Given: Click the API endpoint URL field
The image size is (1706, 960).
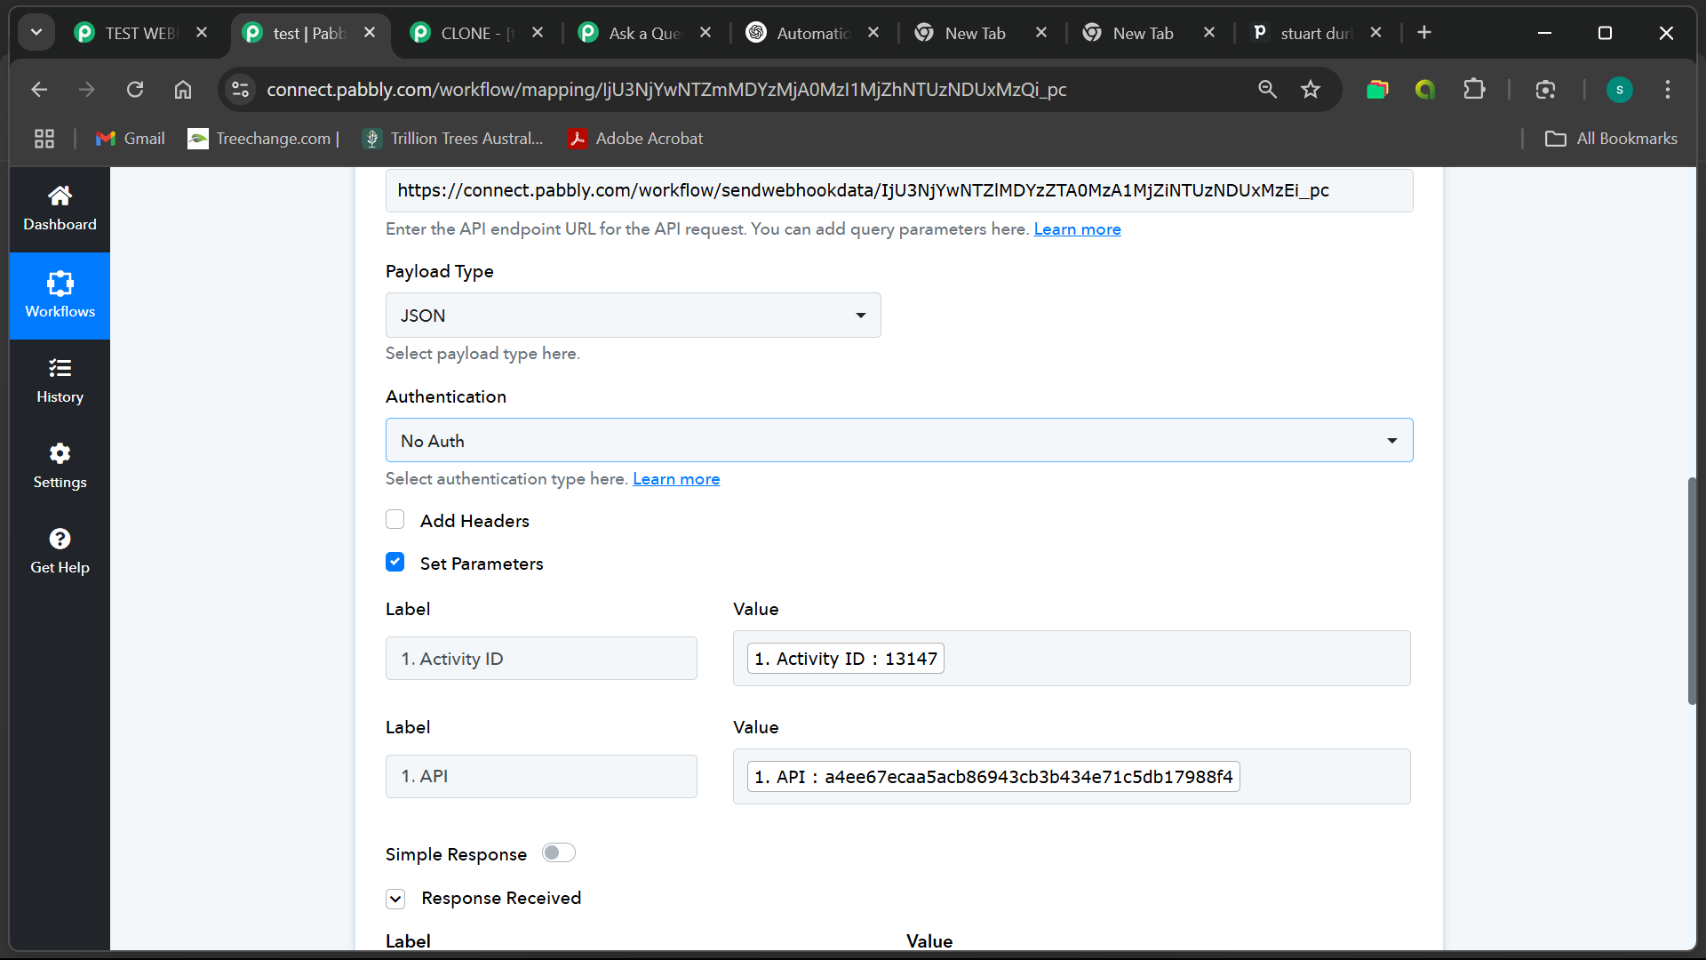Looking at the screenshot, I should (x=899, y=190).
